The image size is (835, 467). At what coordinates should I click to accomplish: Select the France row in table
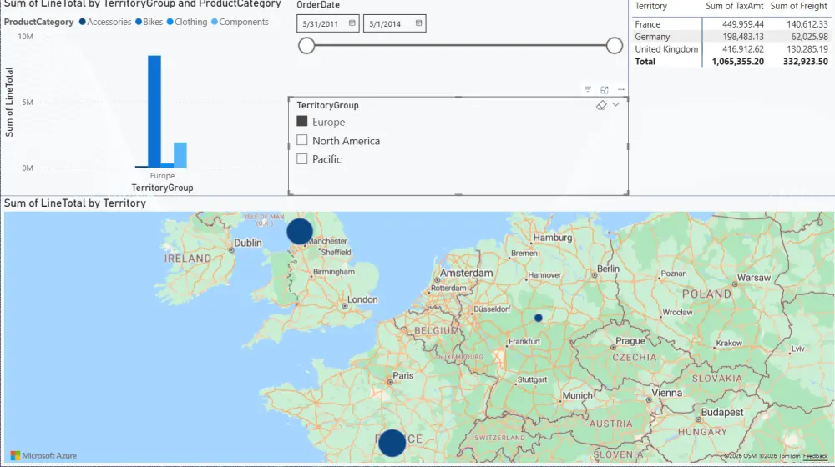click(x=731, y=24)
